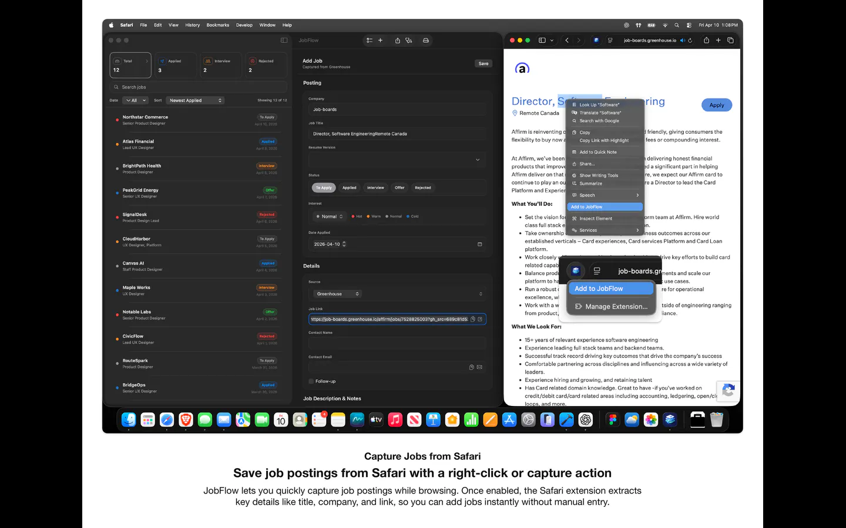
Task: Open a new tab in Safari
Action: (x=718, y=40)
